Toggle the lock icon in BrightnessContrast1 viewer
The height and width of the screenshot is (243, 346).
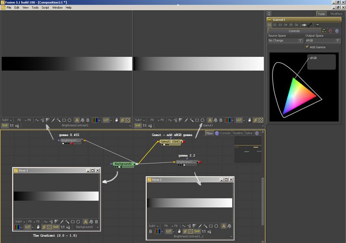pos(116,120)
